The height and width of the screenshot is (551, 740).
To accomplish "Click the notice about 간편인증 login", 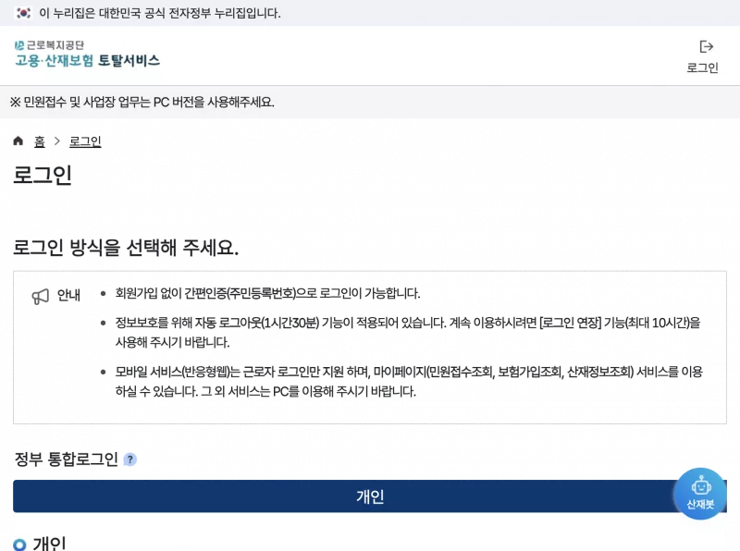I will point(267,293).
